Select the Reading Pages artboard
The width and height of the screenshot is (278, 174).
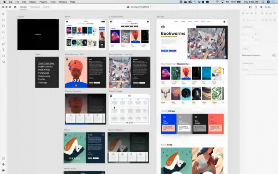pos(129,109)
